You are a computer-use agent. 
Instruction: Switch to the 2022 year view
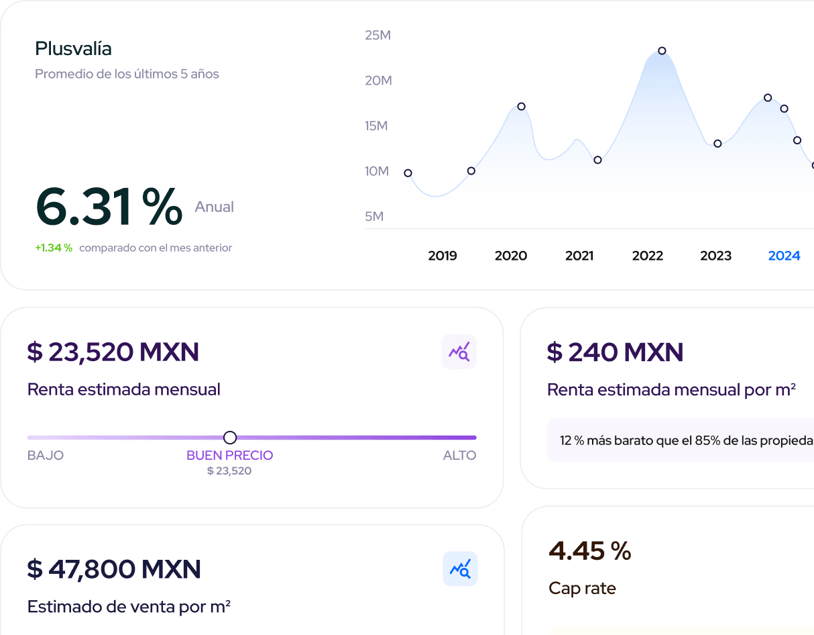pos(648,256)
